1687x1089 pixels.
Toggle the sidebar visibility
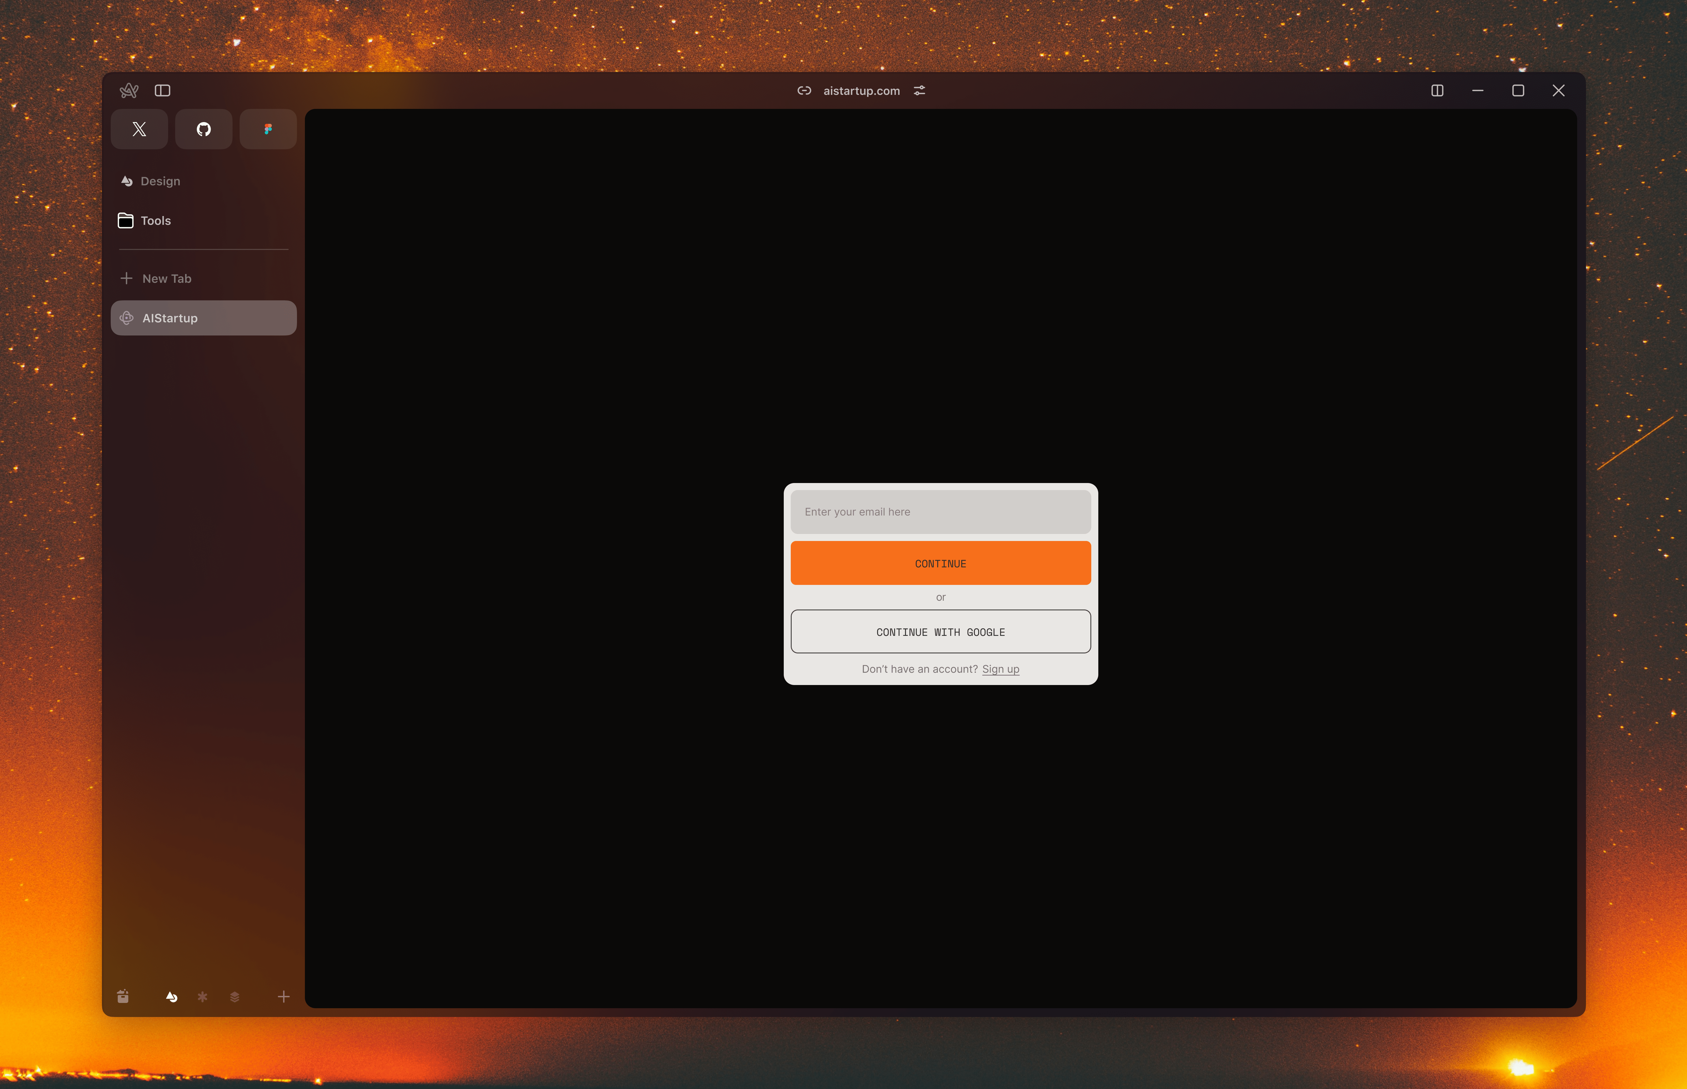click(163, 90)
